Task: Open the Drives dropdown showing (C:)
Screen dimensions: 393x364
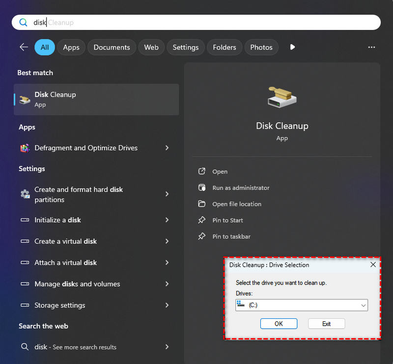Action: (302, 305)
